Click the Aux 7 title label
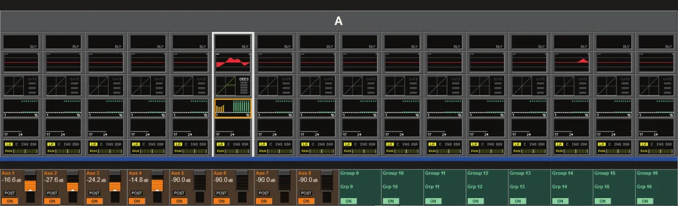This screenshot has width=678, height=206. click(x=262, y=173)
